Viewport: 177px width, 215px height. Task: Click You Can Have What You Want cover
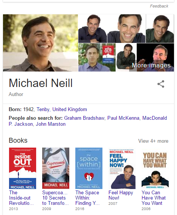(x=155, y=168)
